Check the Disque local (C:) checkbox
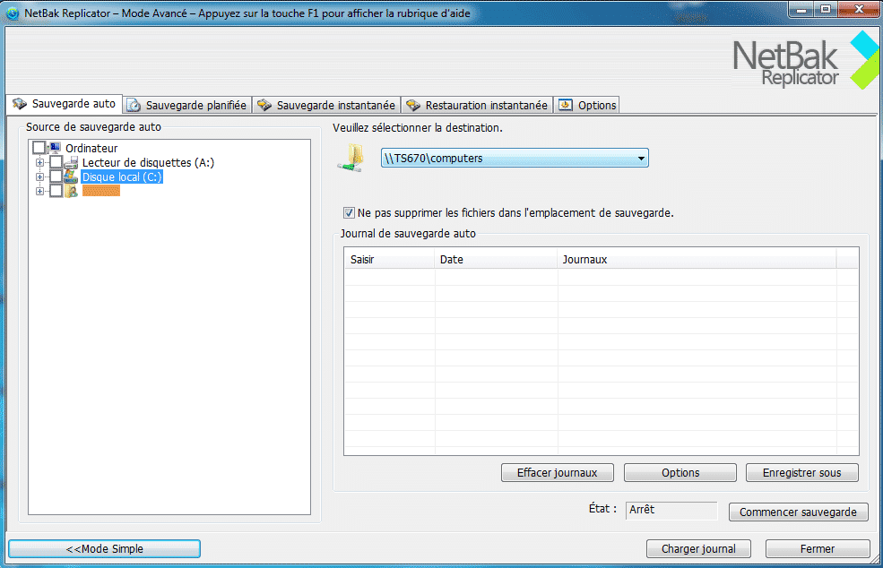Viewport: 883px width, 568px height. [x=56, y=176]
